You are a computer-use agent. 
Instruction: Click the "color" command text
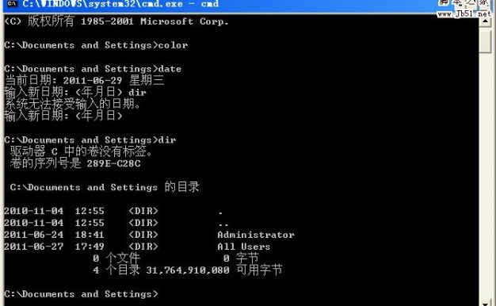(x=173, y=45)
